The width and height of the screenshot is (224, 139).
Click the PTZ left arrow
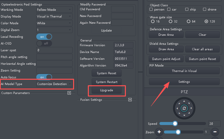click(x=177, y=108)
